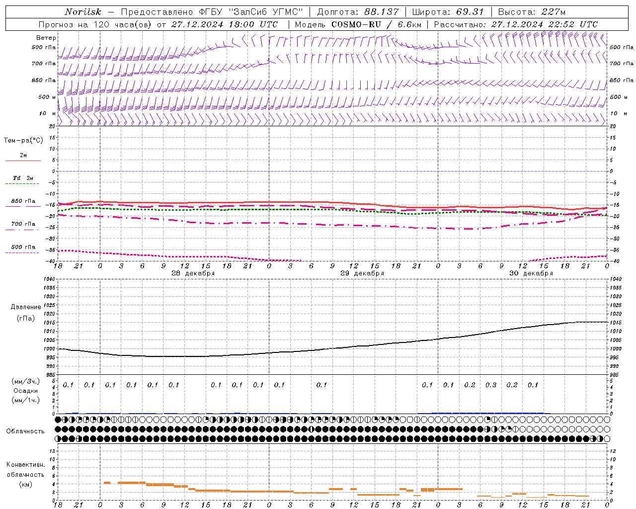Click the "Осадки" precipitation label

[x=26, y=391]
